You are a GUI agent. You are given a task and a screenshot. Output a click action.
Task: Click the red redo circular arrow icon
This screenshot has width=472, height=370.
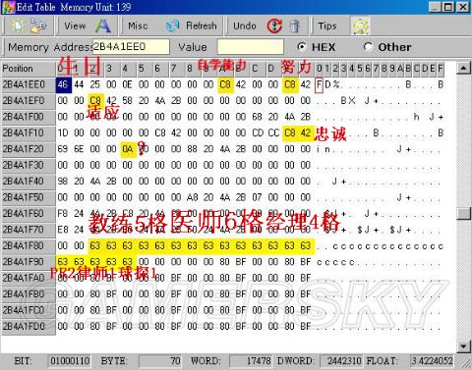[x=274, y=26]
